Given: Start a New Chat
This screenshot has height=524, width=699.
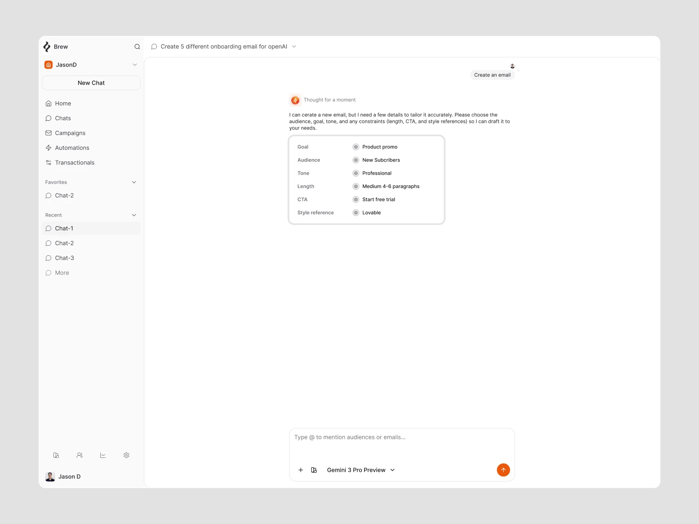Looking at the screenshot, I should pos(91,83).
